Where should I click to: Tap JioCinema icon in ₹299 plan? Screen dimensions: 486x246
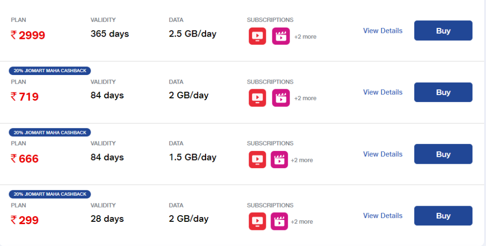tap(279, 221)
